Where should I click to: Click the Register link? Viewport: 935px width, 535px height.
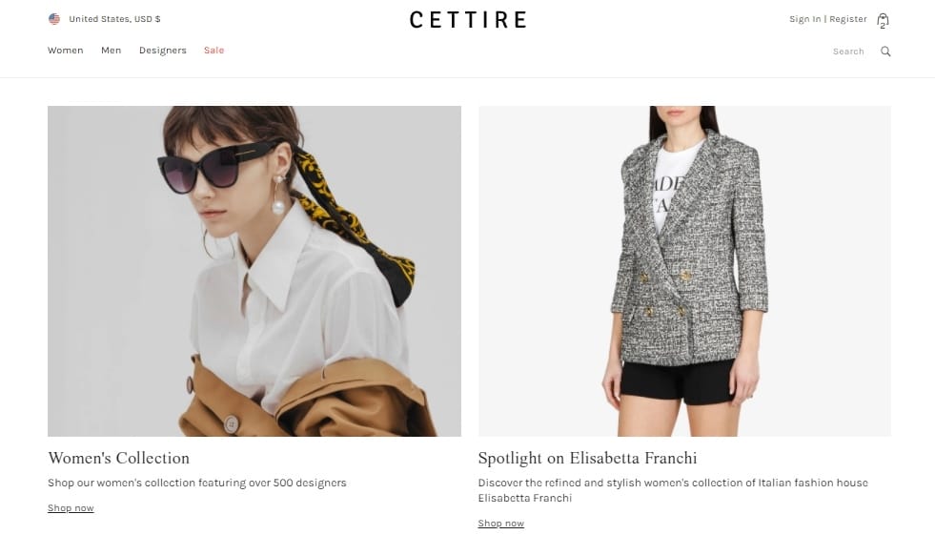coord(848,19)
